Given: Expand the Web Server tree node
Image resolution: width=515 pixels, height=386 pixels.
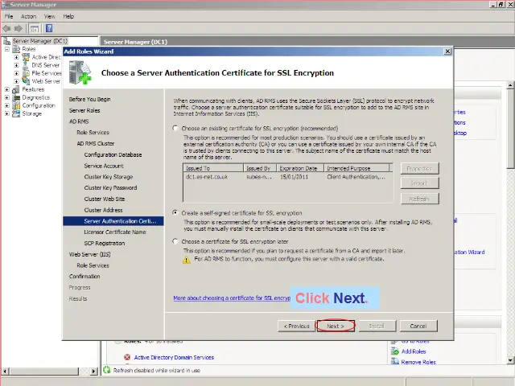Looking at the screenshot, I should click(x=16, y=81).
